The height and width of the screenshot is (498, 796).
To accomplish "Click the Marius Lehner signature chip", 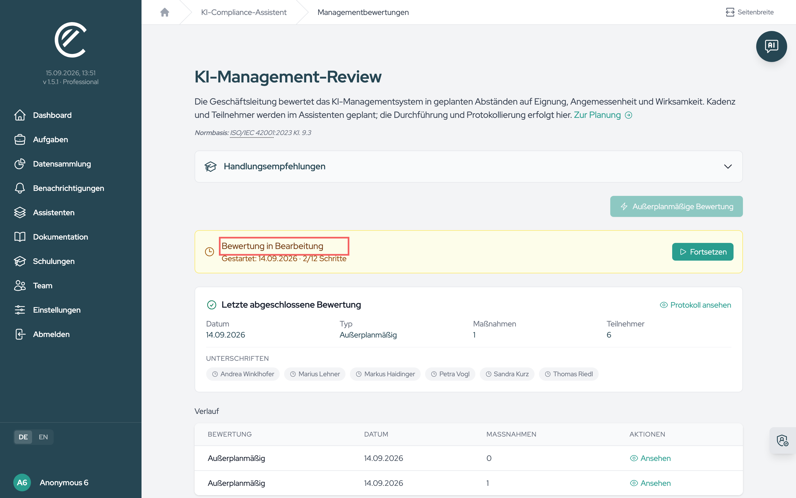I will pyautogui.click(x=315, y=374).
